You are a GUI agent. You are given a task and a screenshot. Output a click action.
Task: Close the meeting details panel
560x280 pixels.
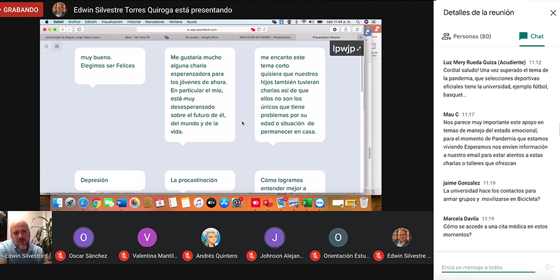point(553,13)
